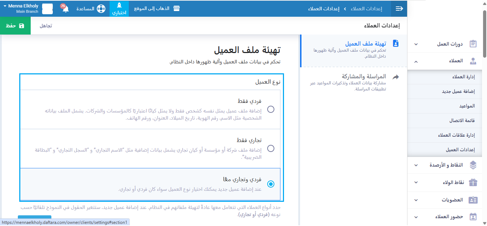Click the دورات العمل clipboard icon
Viewport: 487px width, 226px height.
(x=473, y=44)
